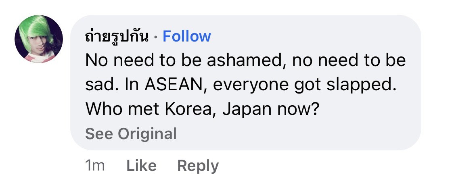This screenshot has height=181, width=454.
Task: Click the word Japan in the comment
Action: (x=242, y=109)
